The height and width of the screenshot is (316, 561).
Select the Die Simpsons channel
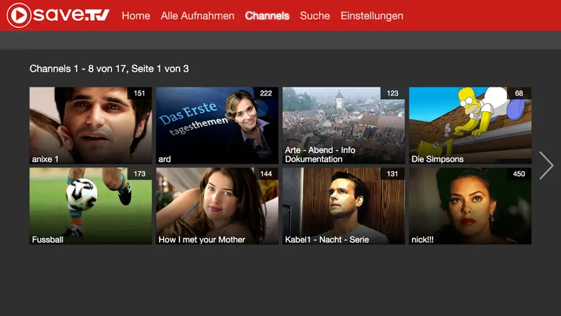(469, 124)
